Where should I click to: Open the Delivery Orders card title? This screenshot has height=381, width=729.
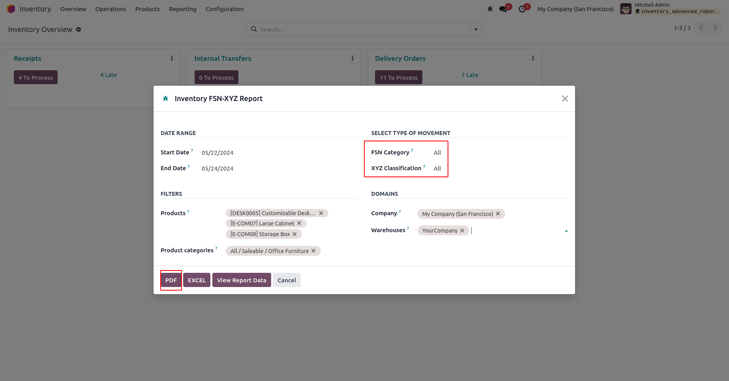(400, 58)
